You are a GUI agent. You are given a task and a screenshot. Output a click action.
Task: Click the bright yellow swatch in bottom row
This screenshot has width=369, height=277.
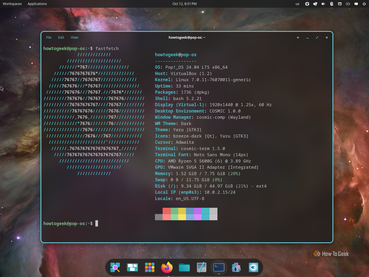[182, 217]
